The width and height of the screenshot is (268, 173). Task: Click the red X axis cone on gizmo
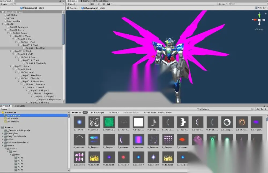pos(255,20)
